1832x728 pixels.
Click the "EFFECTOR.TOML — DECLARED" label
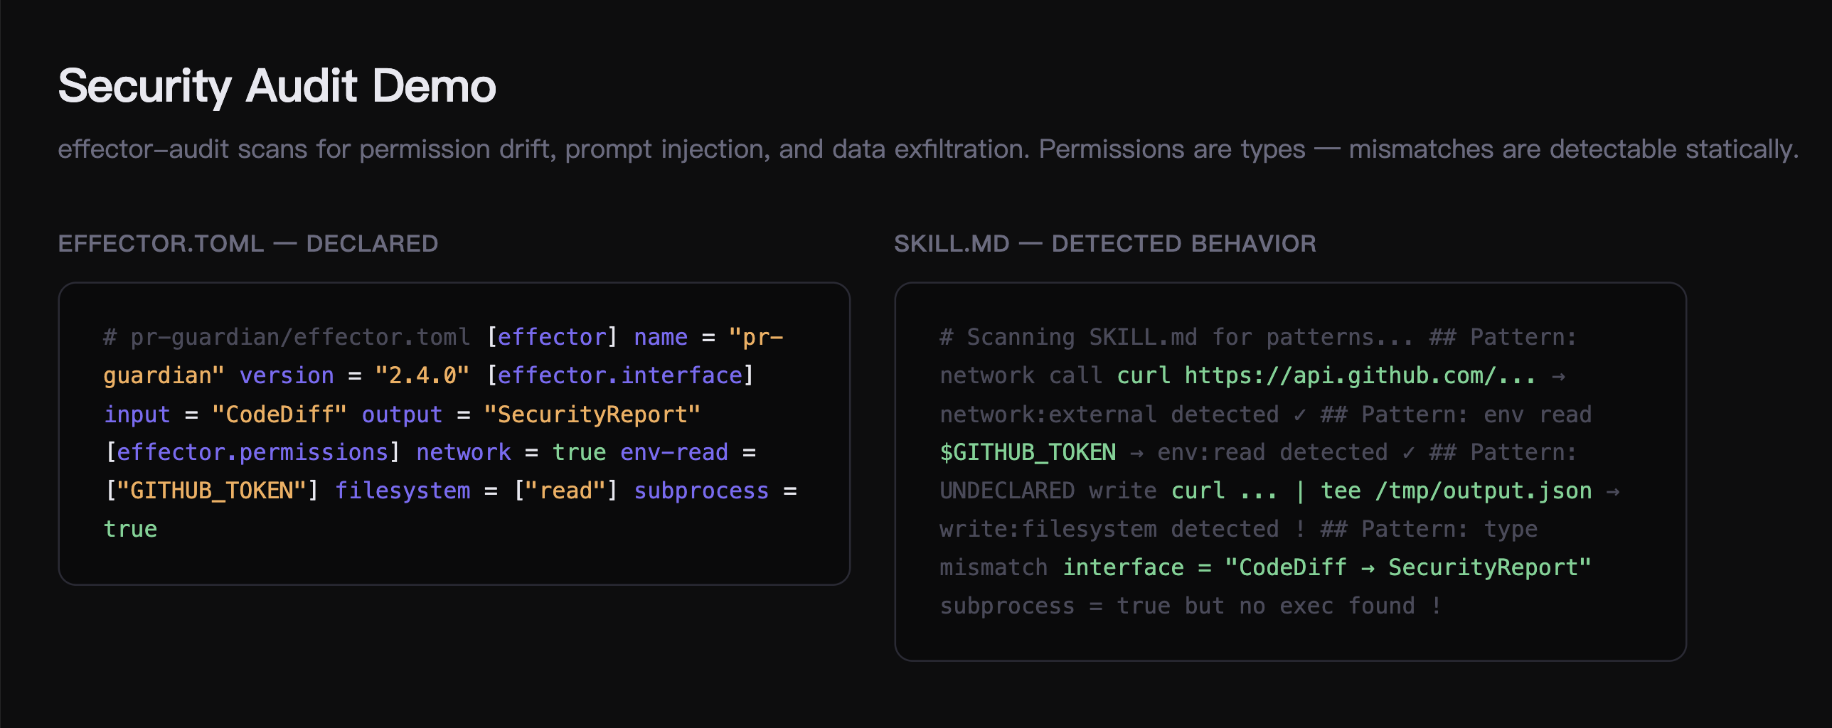[x=247, y=244]
